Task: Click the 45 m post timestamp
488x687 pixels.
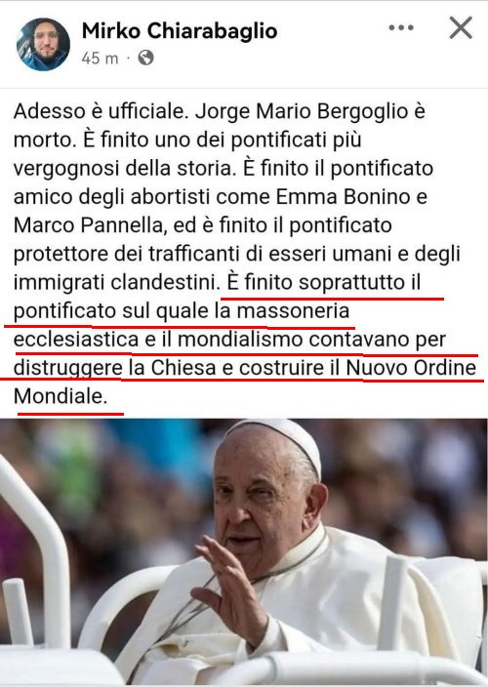Action: pos(100,58)
